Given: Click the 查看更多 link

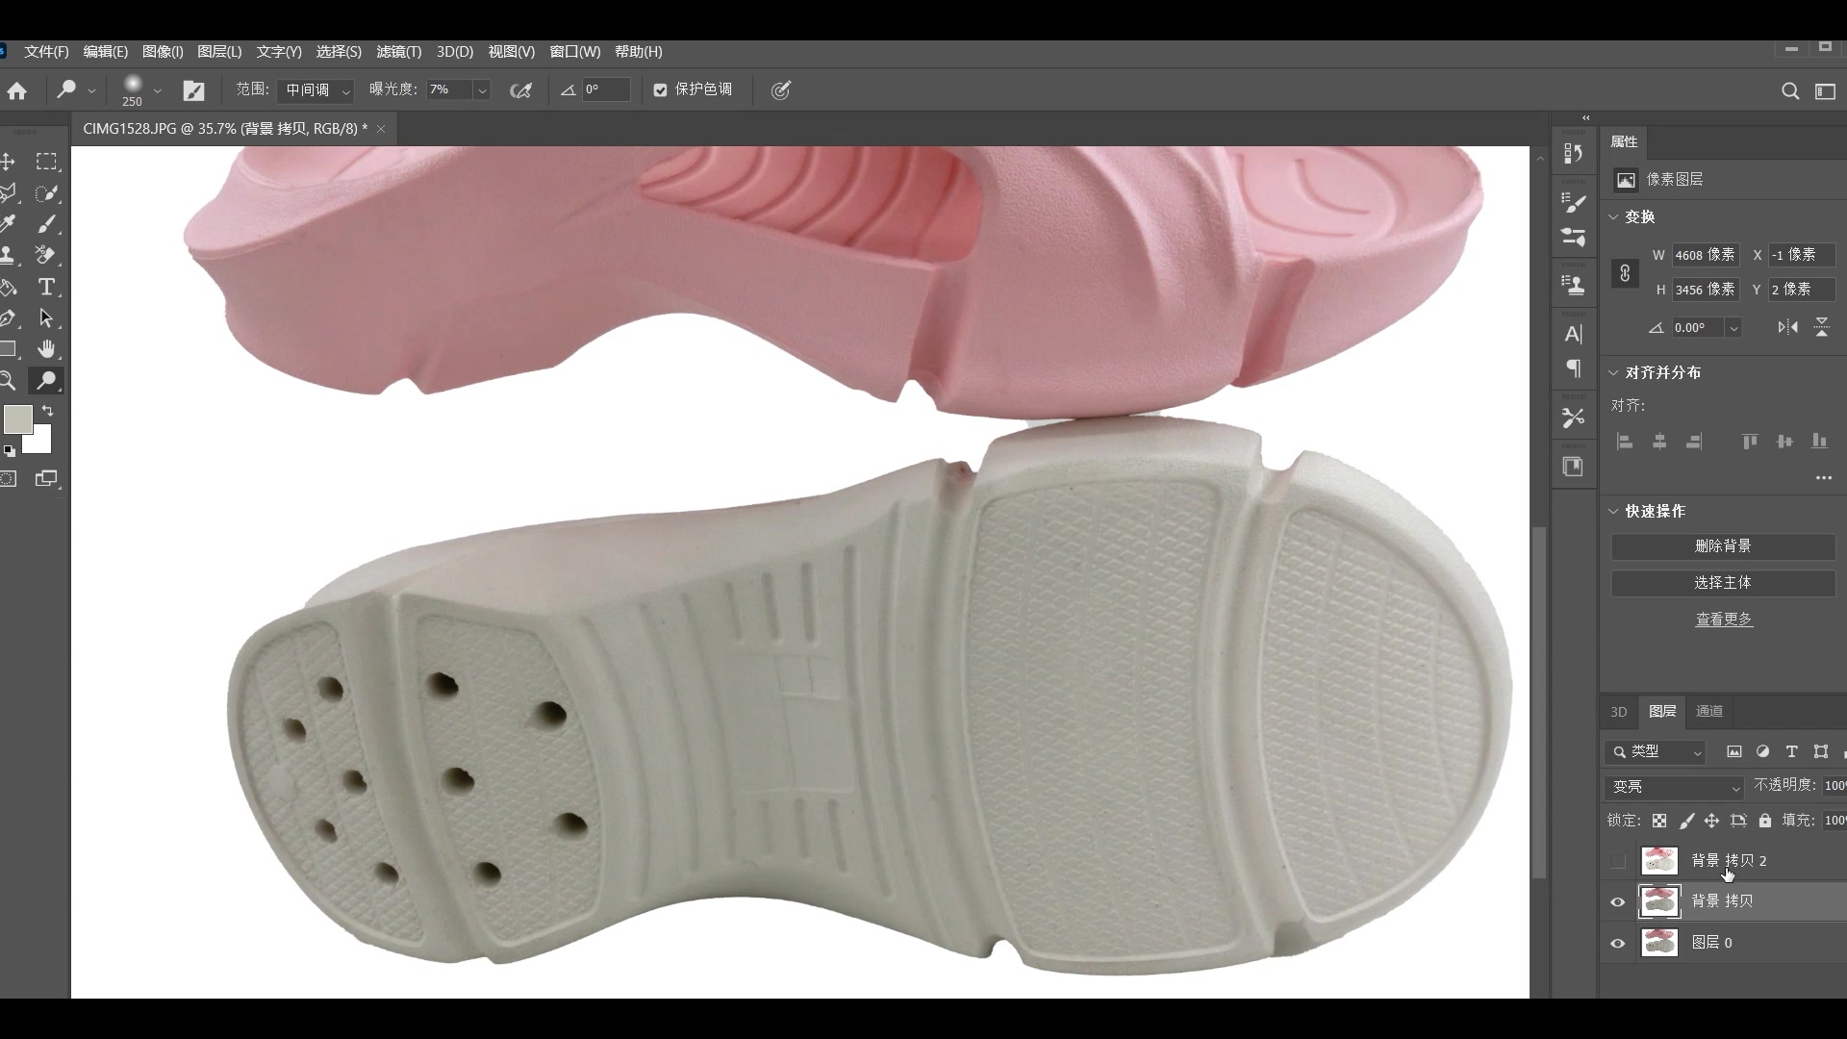Looking at the screenshot, I should [1723, 620].
